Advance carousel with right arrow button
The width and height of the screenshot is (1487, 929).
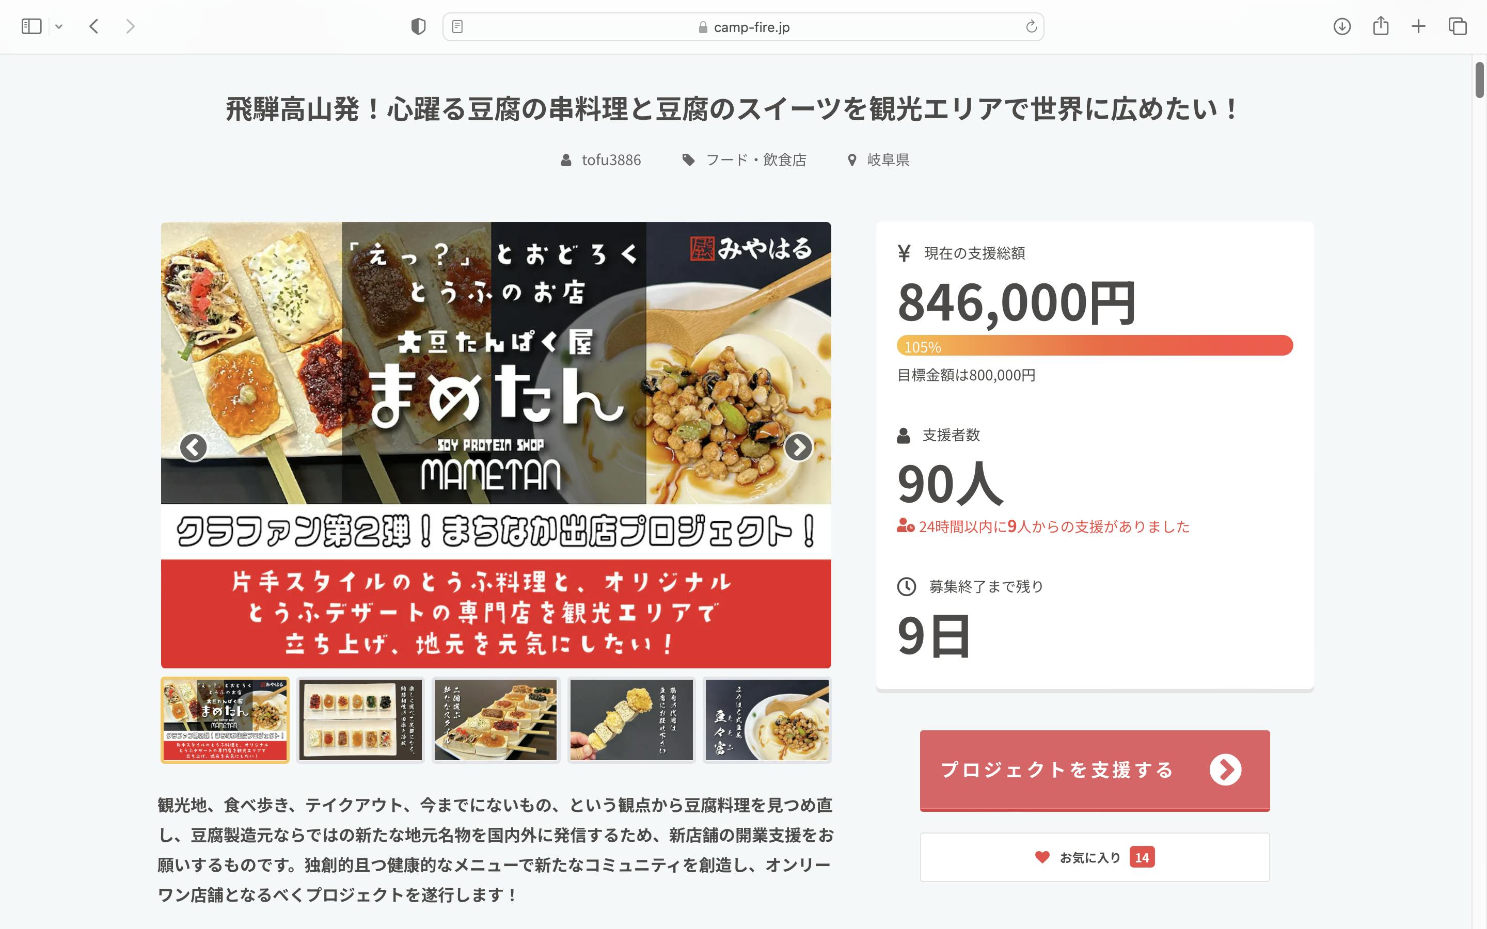798,446
